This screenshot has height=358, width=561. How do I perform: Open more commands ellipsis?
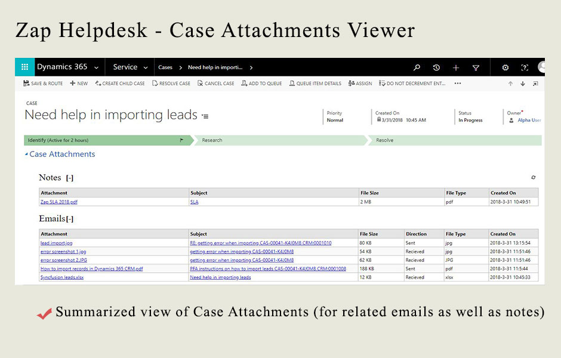pos(458,84)
